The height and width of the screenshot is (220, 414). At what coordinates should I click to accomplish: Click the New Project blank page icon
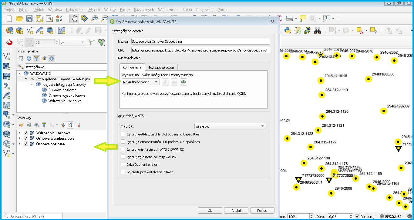[9, 18]
